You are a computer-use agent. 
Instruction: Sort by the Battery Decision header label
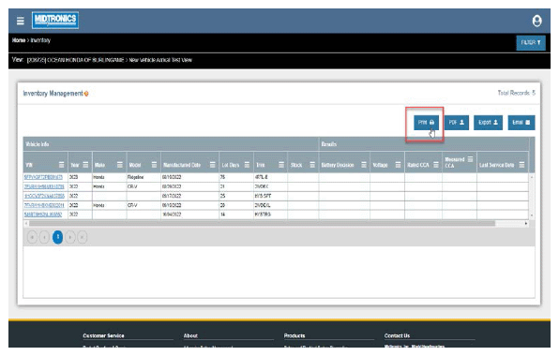(338, 165)
